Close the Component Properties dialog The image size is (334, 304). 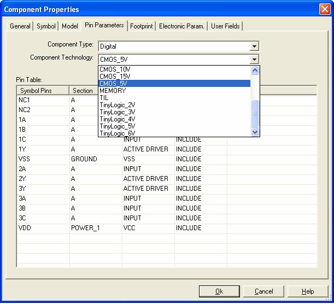coord(324,9)
